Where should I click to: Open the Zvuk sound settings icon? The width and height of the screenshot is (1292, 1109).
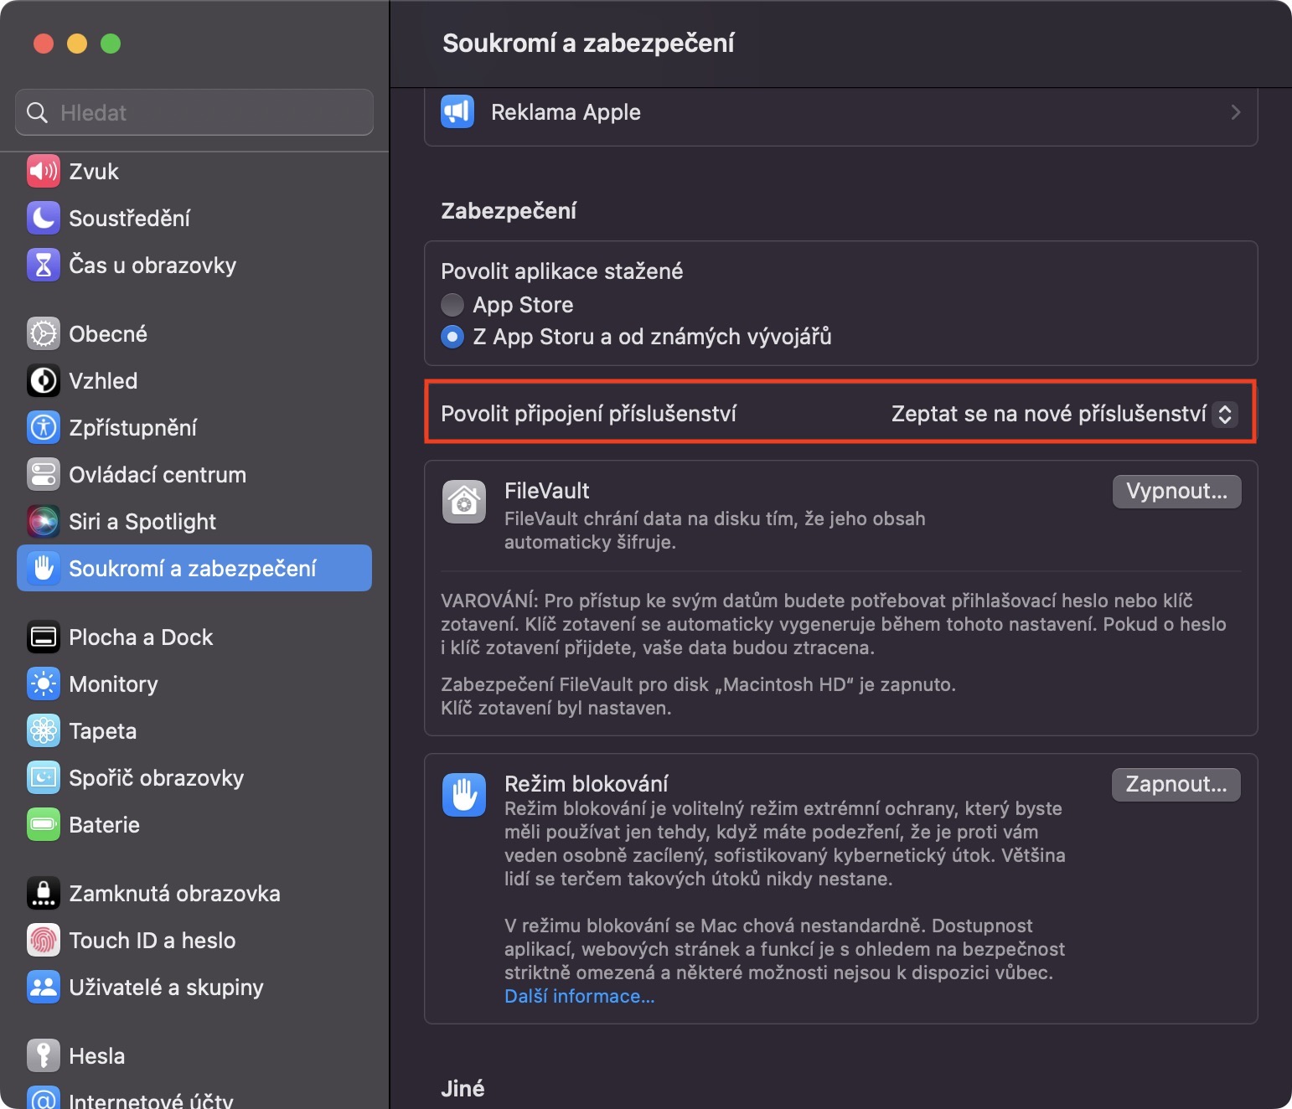click(x=44, y=172)
